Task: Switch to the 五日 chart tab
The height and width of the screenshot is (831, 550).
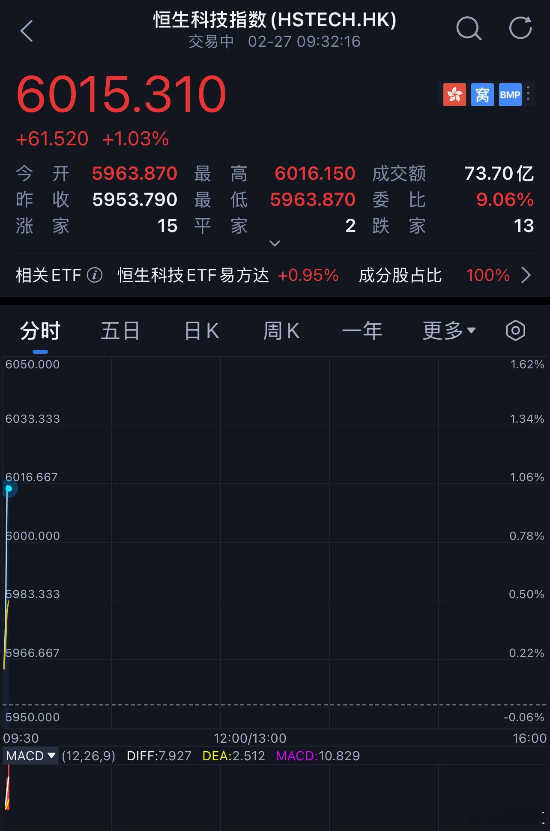Action: (x=120, y=331)
